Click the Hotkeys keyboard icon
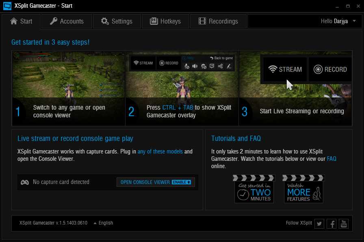Image resolution: width=364 pixels, height=242 pixels. click(x=154, y=21)
